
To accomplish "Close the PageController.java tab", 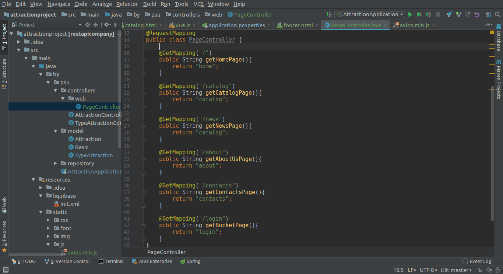I will click(x=386, y=25).
